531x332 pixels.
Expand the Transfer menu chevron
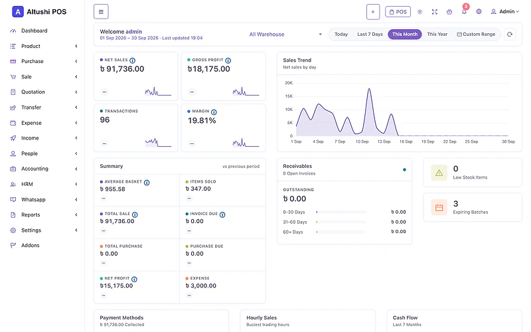[x=76, y=108]
